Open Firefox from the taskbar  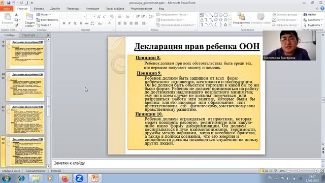pyautogui.click(x=65, y=178)
